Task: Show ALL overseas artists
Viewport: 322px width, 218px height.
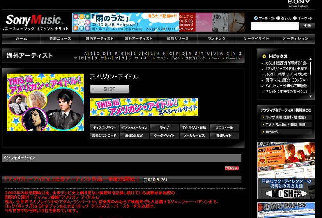Action: click(x=147, y=58)
